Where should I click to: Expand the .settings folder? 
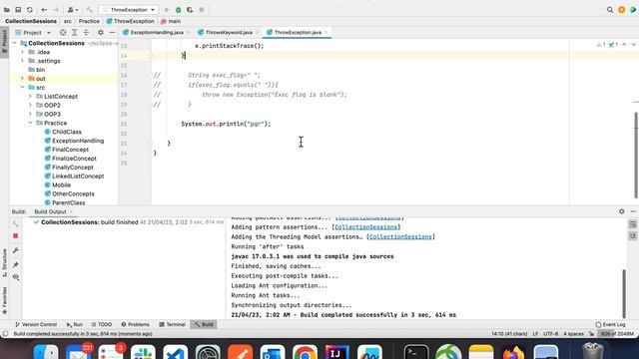click(x=22, y=61)
